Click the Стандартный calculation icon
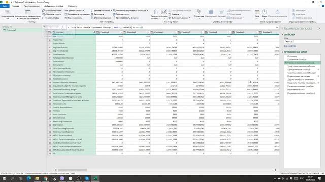The width and height of the screenshot is (325, 182). tap(211, 12)
